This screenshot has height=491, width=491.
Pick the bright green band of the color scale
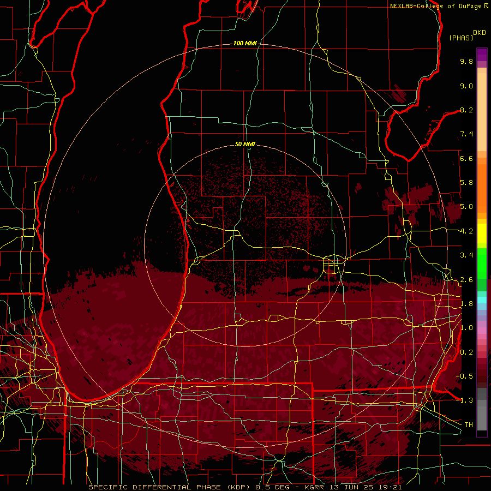point(482,263)
